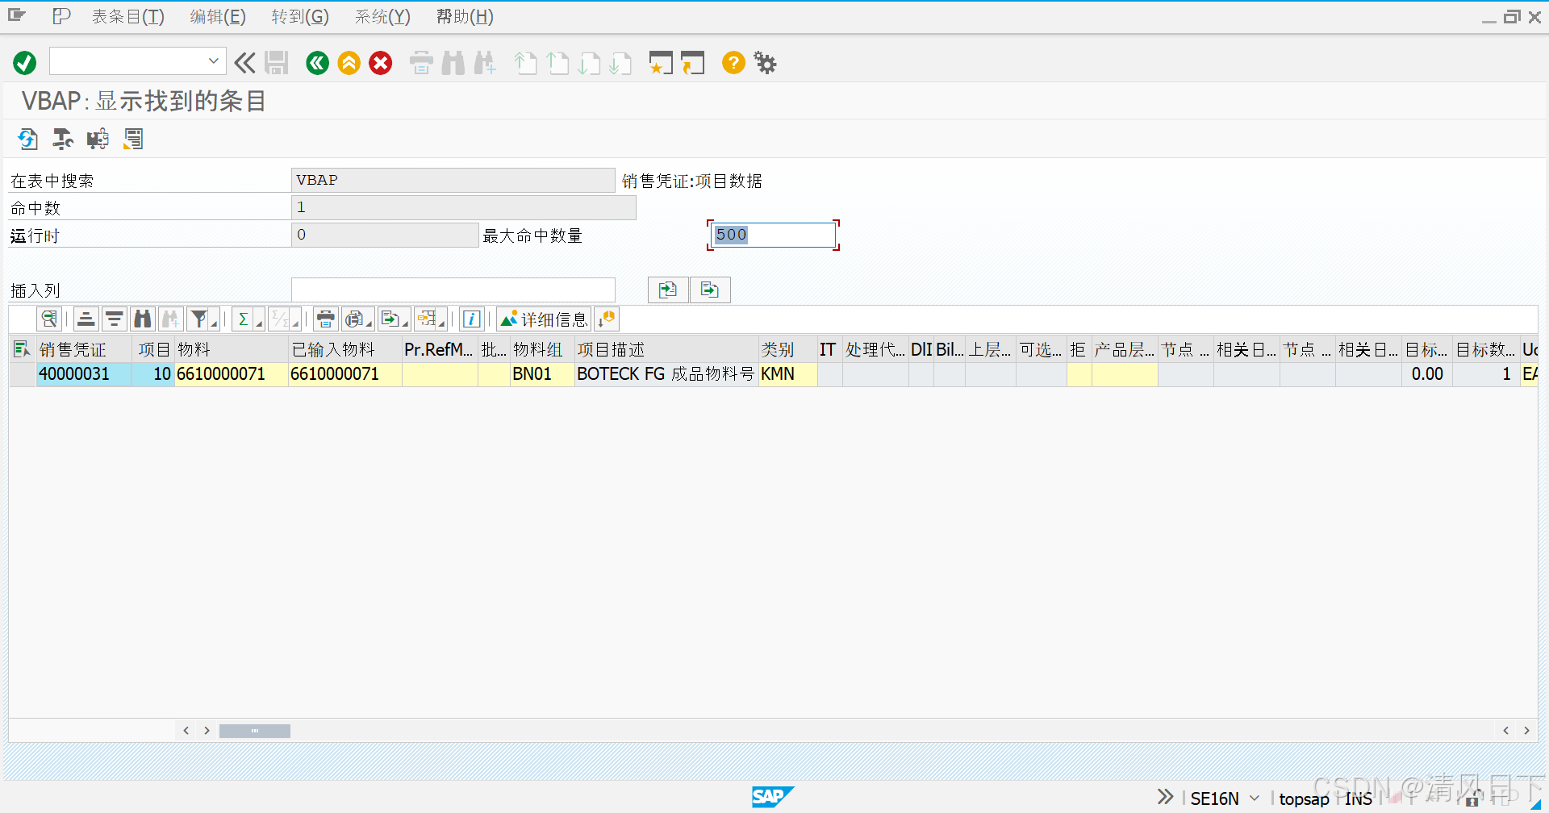This screenshot has width=1549, height=813.
Task: Click the green Back icon
Action: coord(316,63)
